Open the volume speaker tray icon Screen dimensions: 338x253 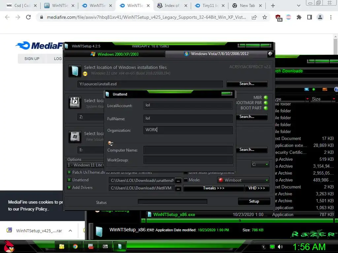point(280,247)
